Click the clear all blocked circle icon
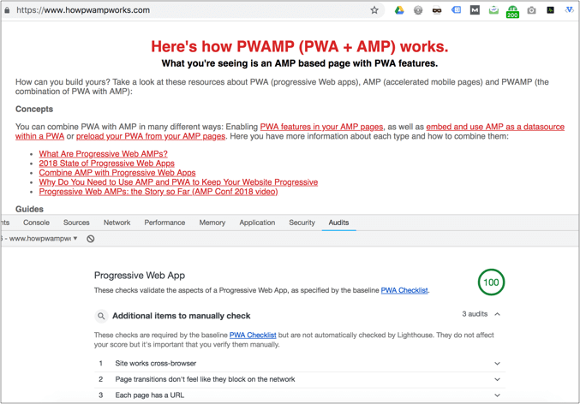This screenshot has height=404, width=580. (x=91, y=239)
